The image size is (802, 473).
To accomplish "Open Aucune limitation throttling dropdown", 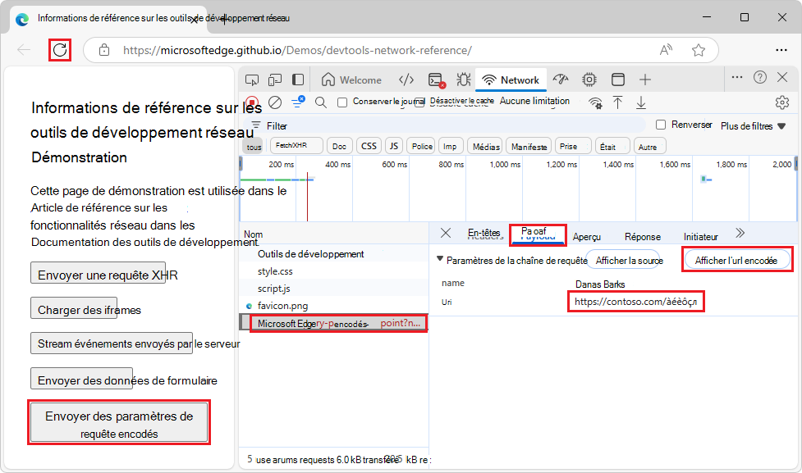I will [x=534, y=101].
